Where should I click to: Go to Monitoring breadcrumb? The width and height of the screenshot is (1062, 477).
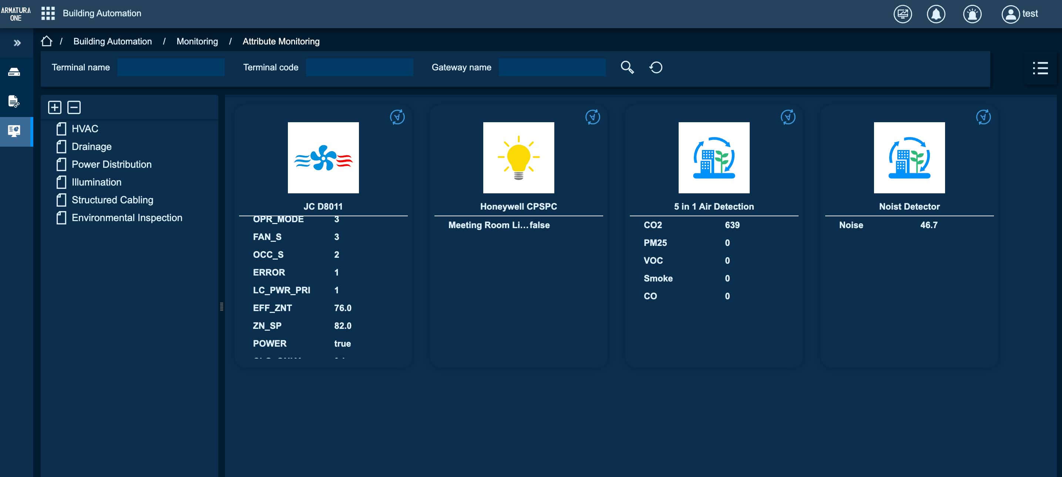[197, 41]
